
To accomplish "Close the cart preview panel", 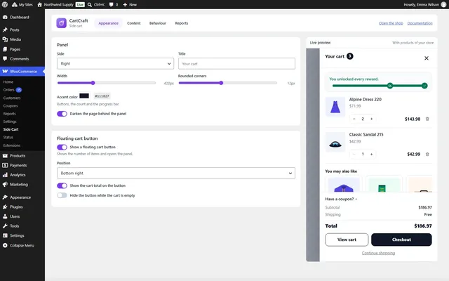I will (427, 58).
